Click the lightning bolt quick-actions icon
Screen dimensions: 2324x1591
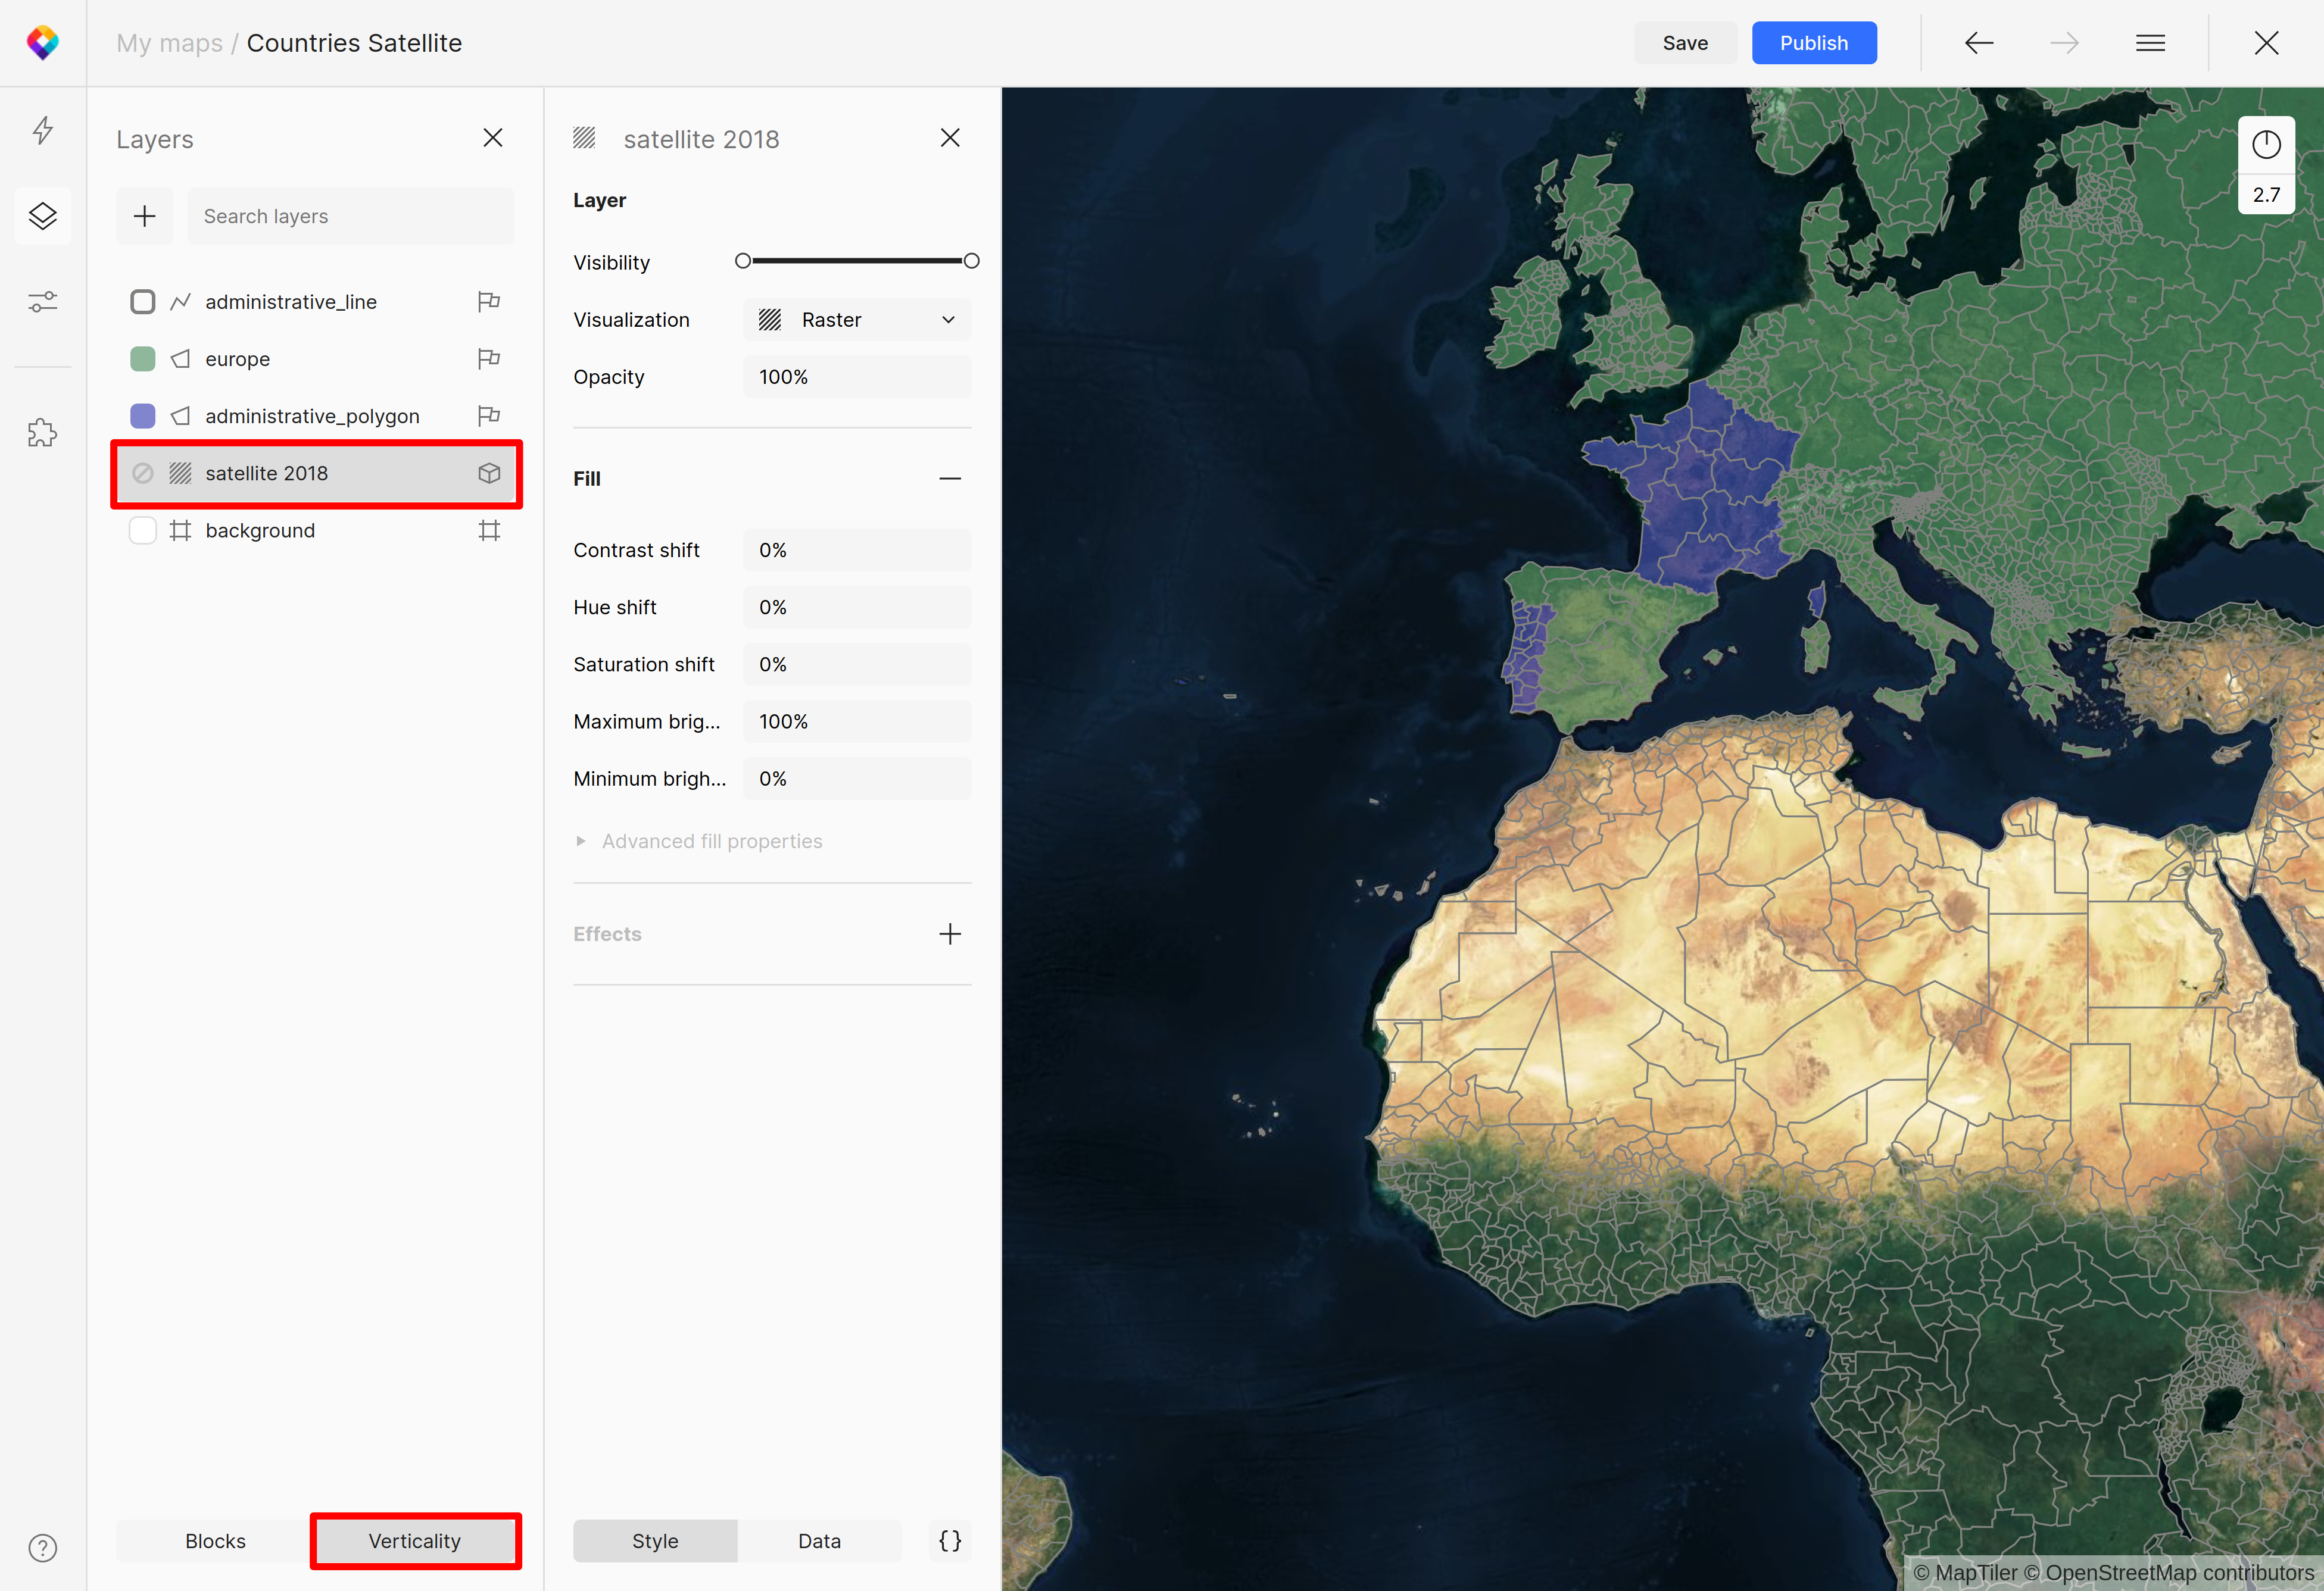(42, 131)
